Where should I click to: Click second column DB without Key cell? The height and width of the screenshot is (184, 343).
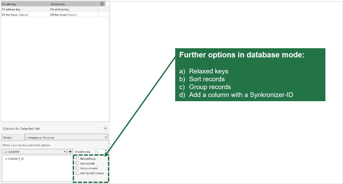[60, 9]
